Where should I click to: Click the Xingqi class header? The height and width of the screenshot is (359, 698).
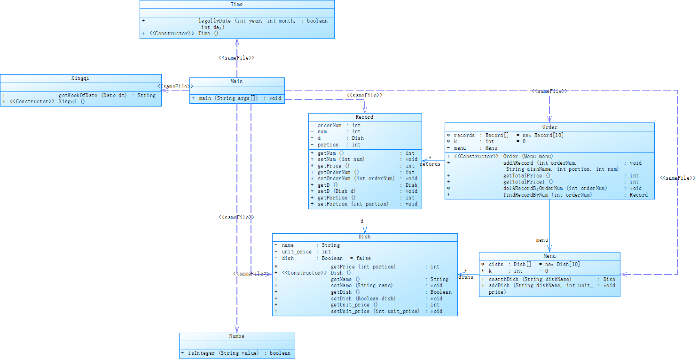click(x=80, y=78)
